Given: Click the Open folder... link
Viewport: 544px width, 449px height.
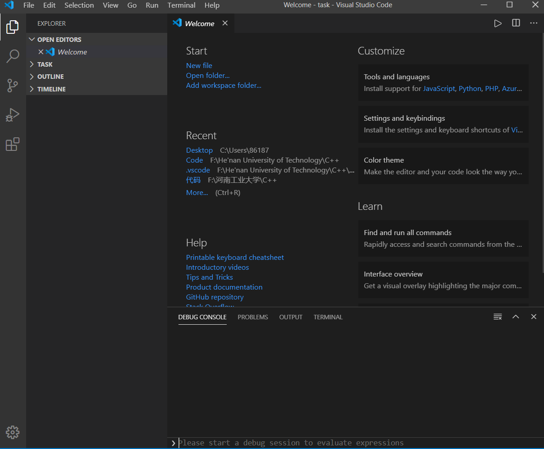Looking at the screenshot, I should coord(208,75).
